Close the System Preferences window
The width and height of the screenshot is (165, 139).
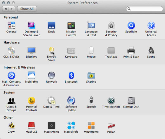[x=4, y=3]
